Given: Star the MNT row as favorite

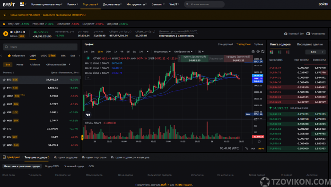Looking at the screenshot, I should tap(4, 104).
